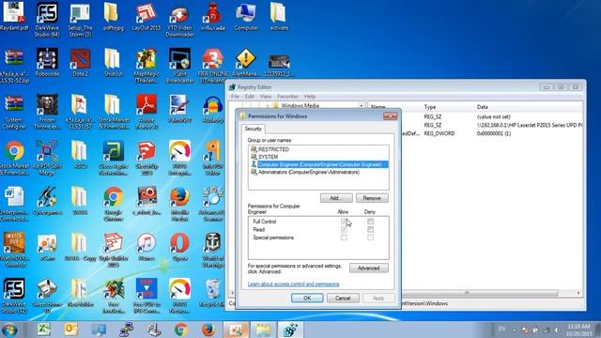Select the Opera desktop shortcut
This screenshot has height=338, width=601.
[179, 247]
